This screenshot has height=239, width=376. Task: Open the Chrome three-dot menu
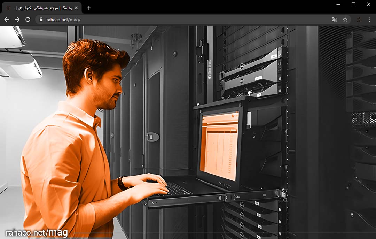click(x=369, y=20)
